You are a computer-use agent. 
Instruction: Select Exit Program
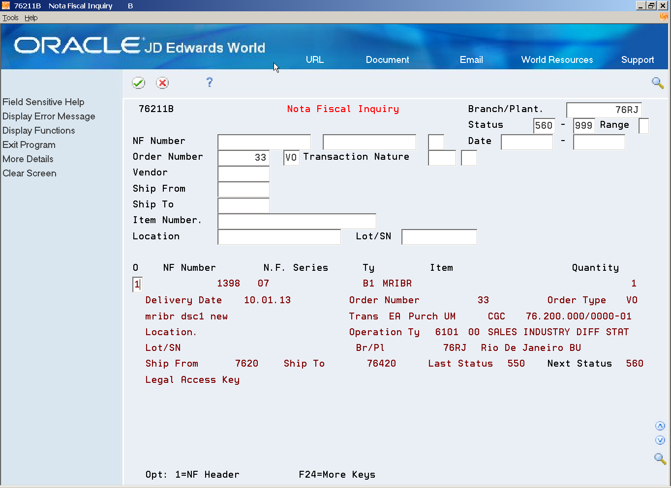[x=29, y=144]
